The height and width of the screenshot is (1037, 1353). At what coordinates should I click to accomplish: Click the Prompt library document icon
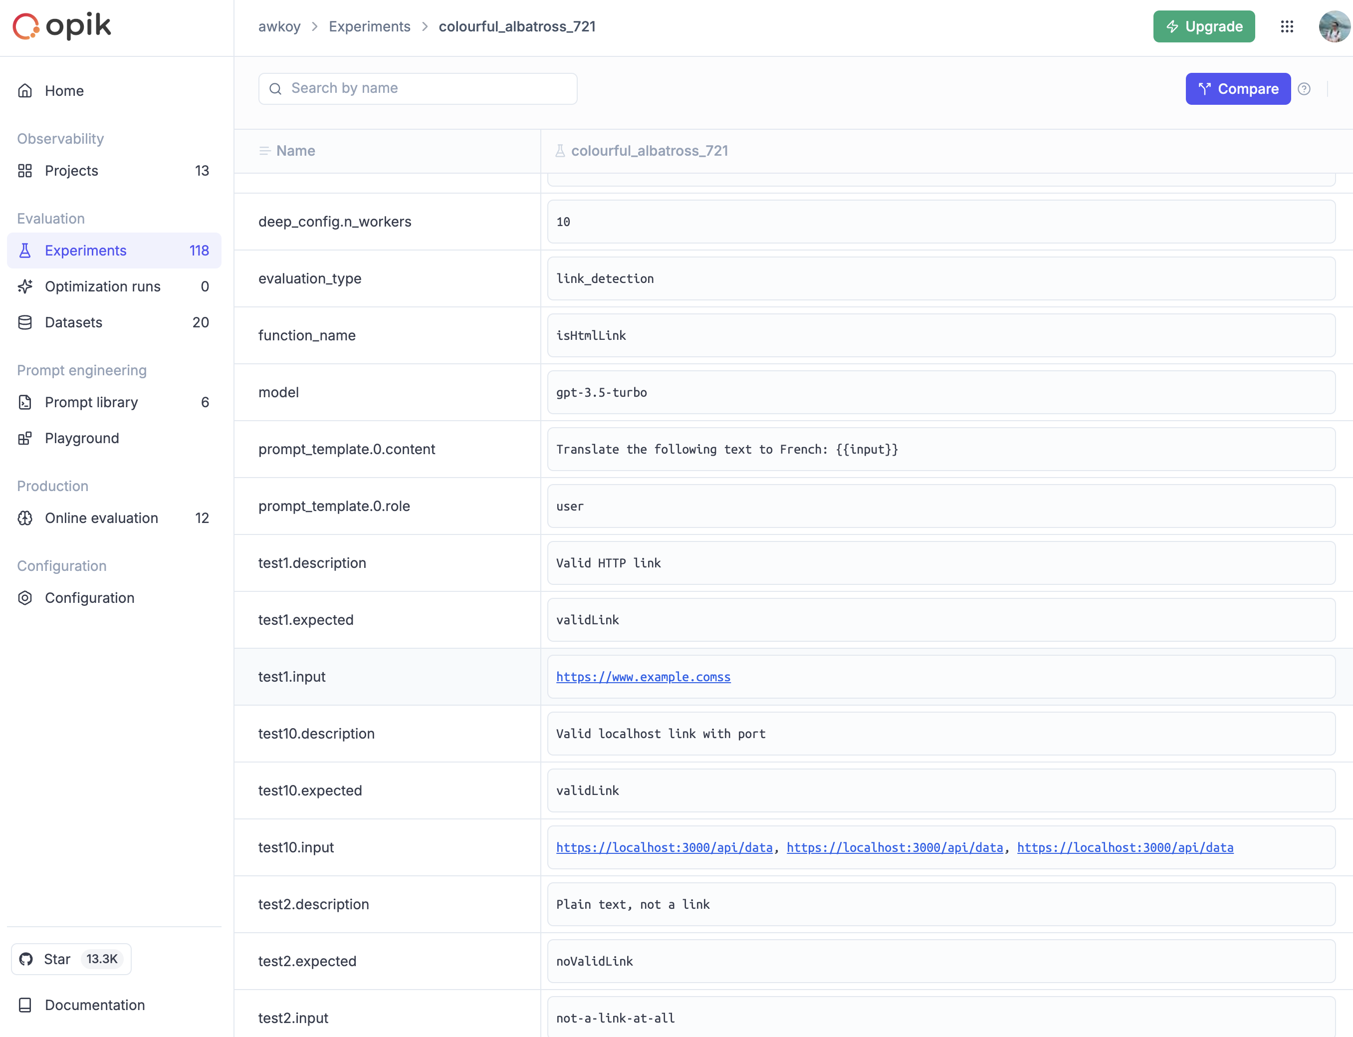pos(24,402)
